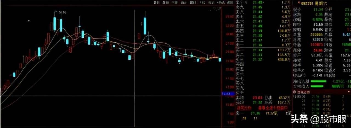Click the 净流入额 green bar indicator

tap(319, 81)
